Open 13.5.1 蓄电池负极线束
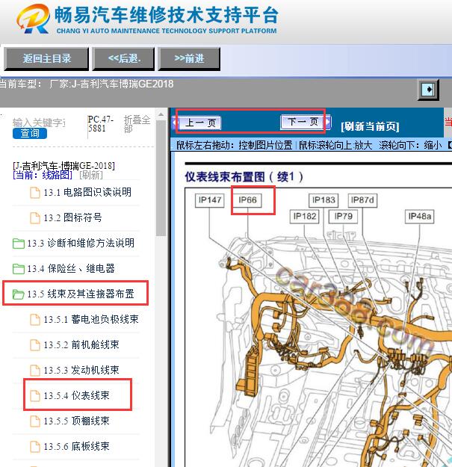452x467 pixels. 91,319
